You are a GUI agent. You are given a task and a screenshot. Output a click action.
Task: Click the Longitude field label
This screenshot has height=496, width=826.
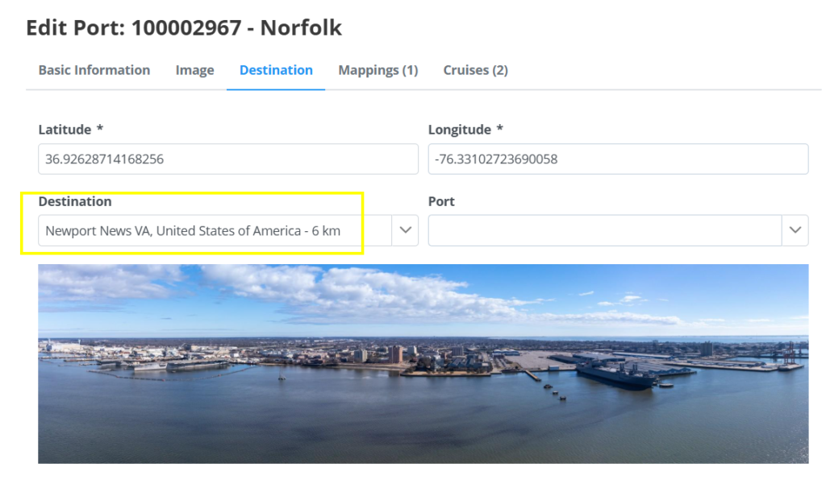point(459,130)
